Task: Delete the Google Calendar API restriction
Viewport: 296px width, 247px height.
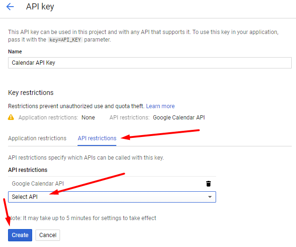Action: [209, 183]
